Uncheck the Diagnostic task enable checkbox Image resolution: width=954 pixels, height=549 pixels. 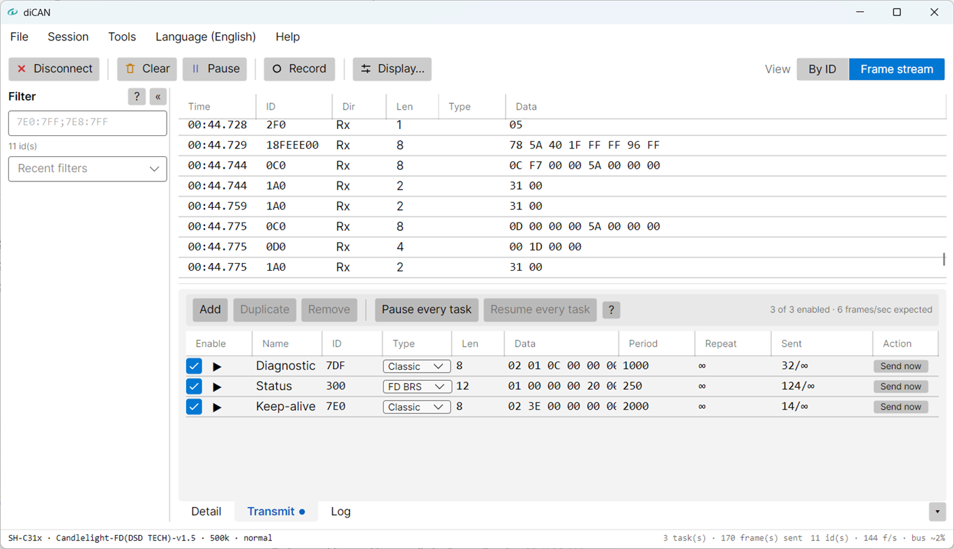pos(194,366)
